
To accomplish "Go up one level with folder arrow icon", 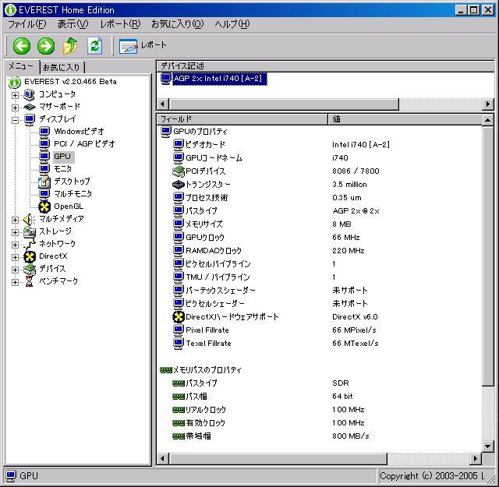I will click(x=70, y=46).
